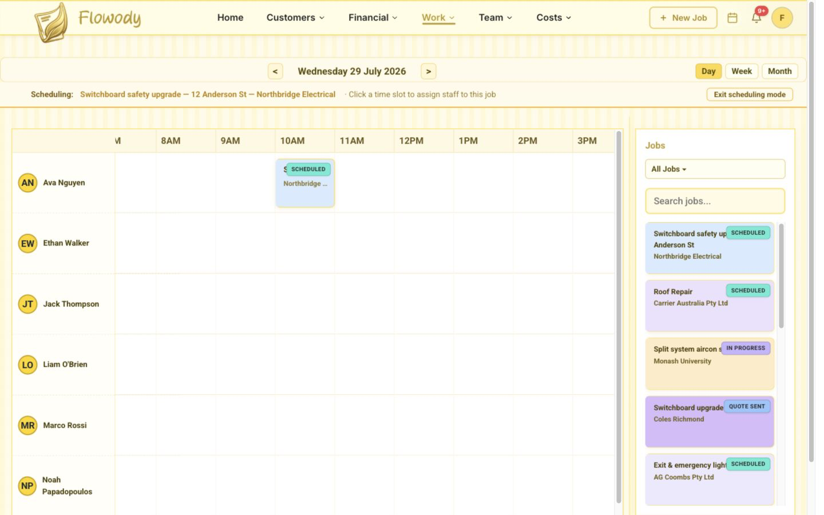Go to previous day arrow
The height and width of the screenshot is (515, 824).
coord(275,72)
